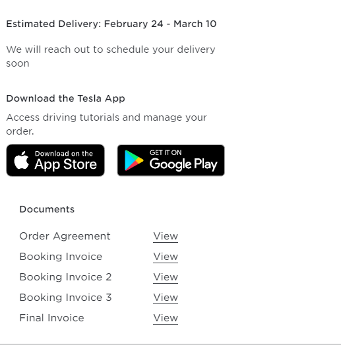Image resolution: width=341 pixels, height=351 pixels.
Task: Click the Booking Invoice row label
Action: pos(61,257)
